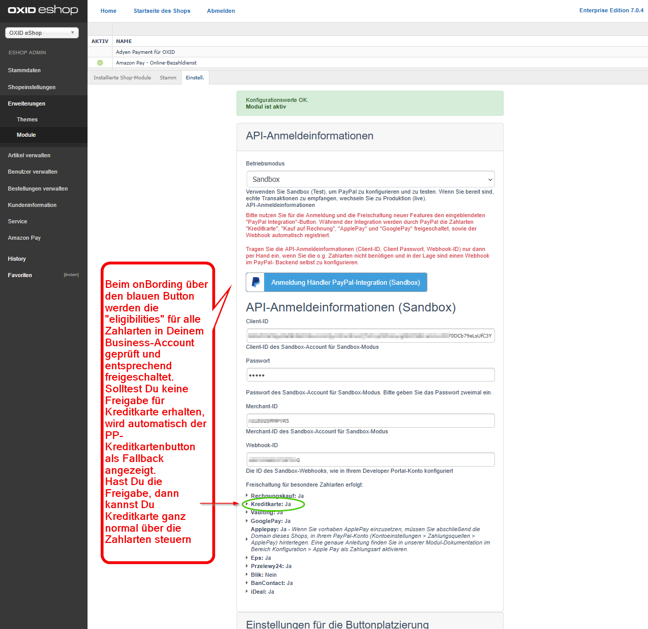The height and width of the screenshot is (629, 648).
Task: Select the Einstell. tab
Action: click(x=195, y=78)
